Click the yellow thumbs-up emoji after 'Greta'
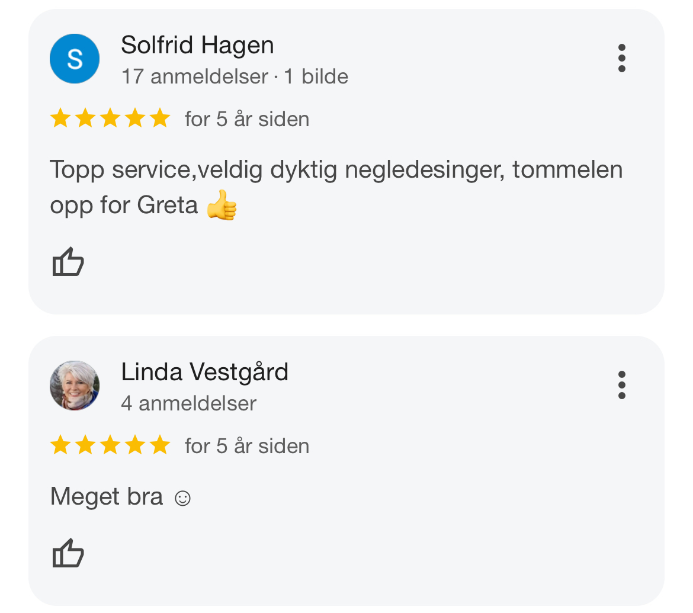 coord(222,206)
